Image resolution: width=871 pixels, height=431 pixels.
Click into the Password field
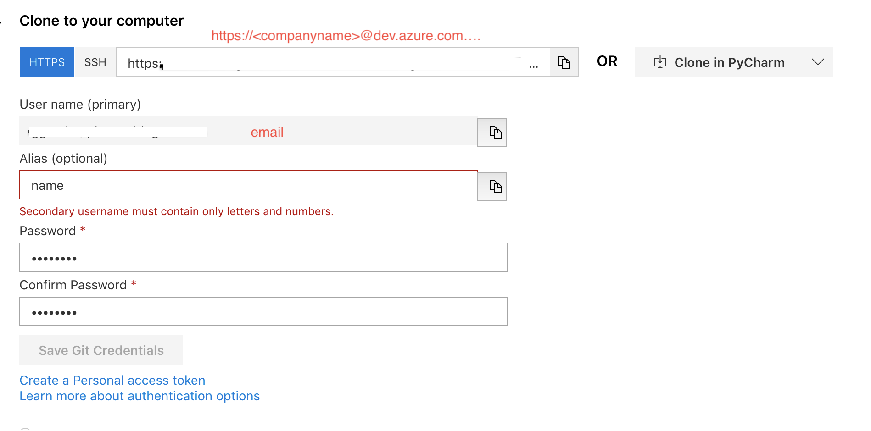click(263, 258)
